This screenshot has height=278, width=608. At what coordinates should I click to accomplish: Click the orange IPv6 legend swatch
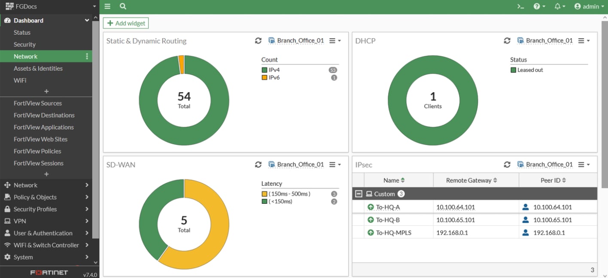coord(264,78)
